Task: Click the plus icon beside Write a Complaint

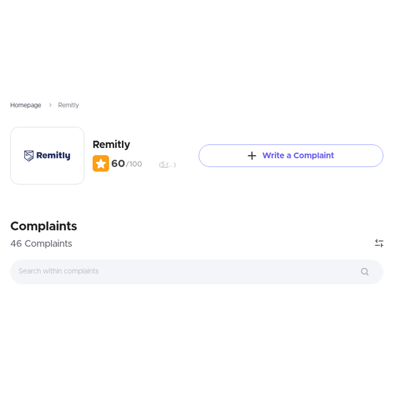Action: [x=252, y=156]
